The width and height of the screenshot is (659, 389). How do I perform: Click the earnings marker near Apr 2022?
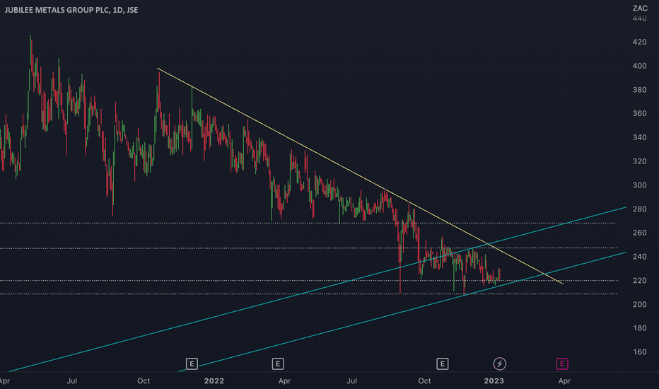pyautogui.click(x=278, y=364)
